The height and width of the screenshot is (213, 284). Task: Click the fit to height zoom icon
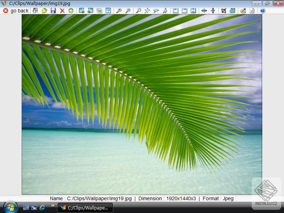click(165, 11)
